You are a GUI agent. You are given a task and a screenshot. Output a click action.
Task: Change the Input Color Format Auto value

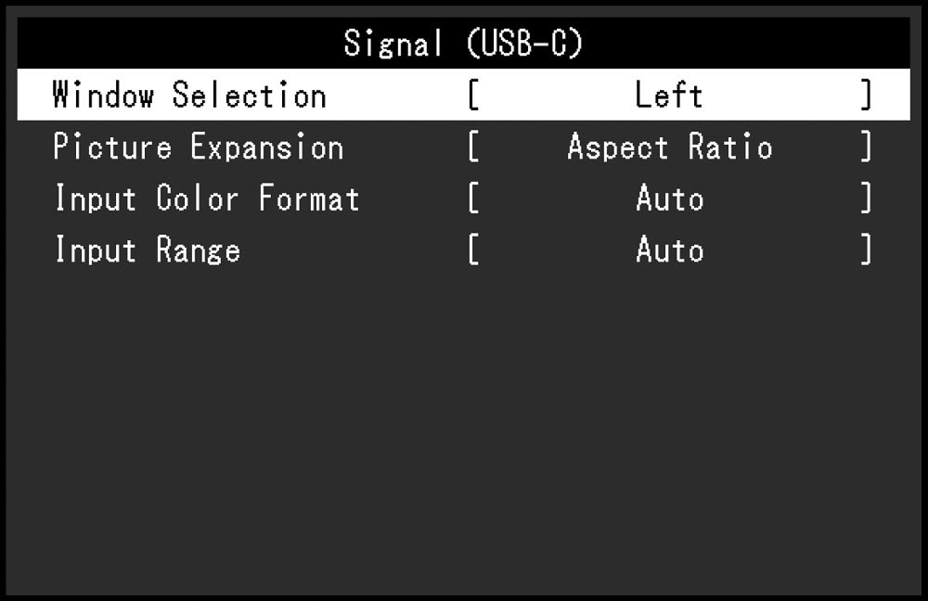pos(670,198)
